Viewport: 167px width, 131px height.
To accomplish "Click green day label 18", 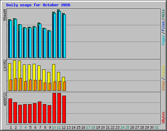I will click(93, 127).
